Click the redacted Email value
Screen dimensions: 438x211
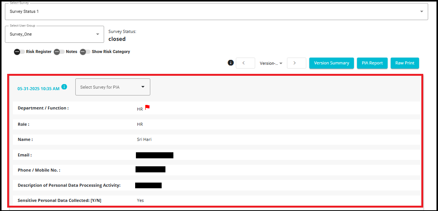click(x=154, y=155)
